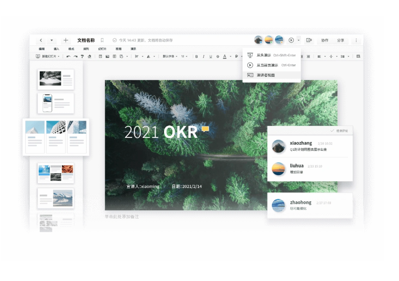Toggle italic formatting
399x281 pixels.
[204, 57]
